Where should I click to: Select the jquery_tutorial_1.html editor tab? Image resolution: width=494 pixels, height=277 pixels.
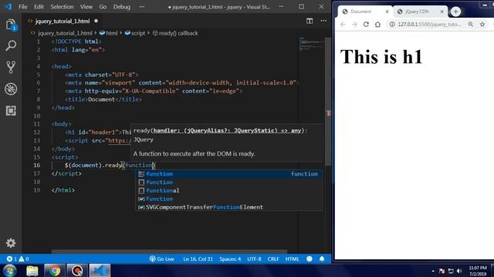click(x=63, y=21)
